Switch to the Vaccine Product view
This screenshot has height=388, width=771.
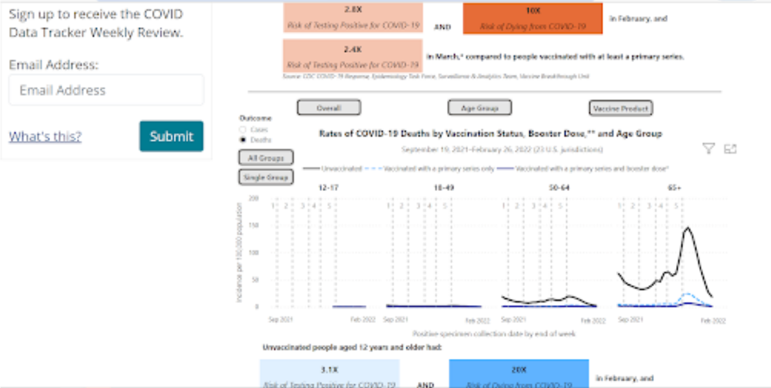coord(621,108)
